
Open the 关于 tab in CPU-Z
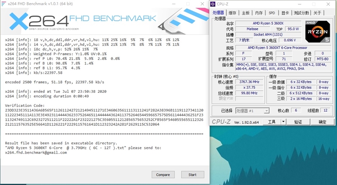tap(317, 13)
